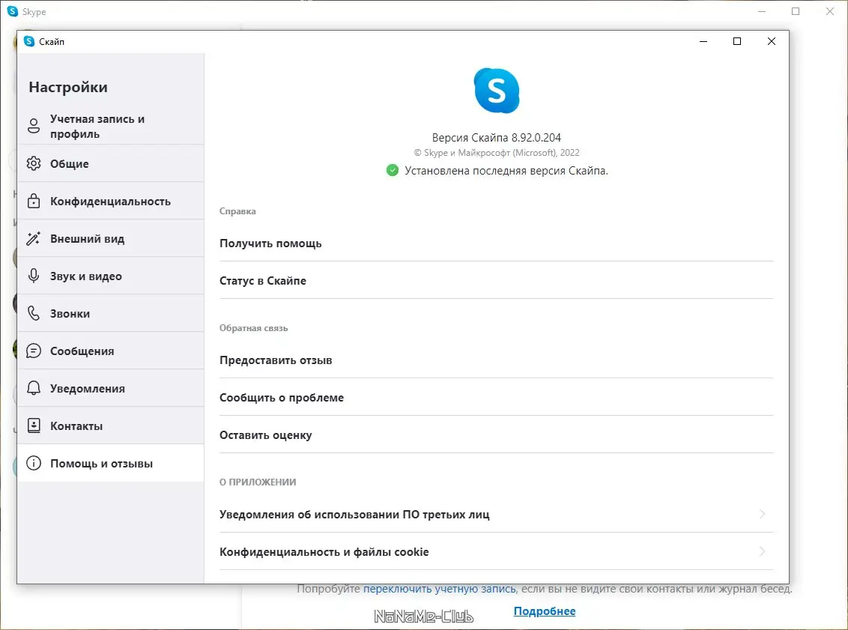Minimize the background Skype main window
The height and width of the screenshot is (630, 848).
(762, 11)
